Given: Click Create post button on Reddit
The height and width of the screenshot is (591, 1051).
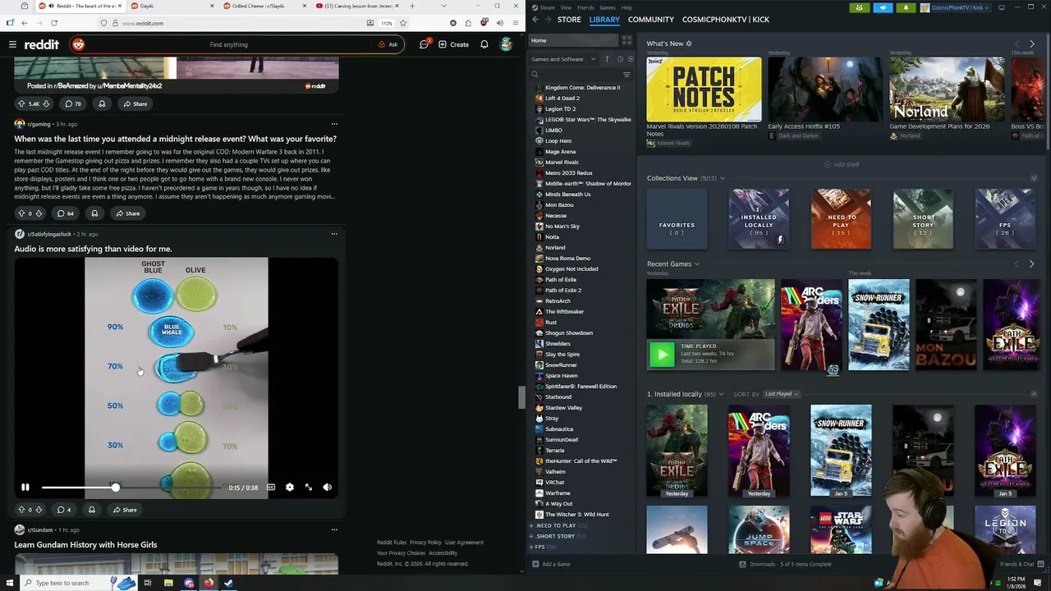Looking at the screenshot, I should tap(453, 44).
